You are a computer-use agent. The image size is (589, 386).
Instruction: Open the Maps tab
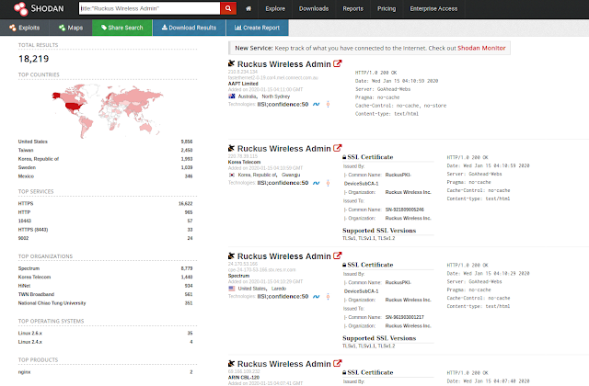pyautogui.click(x=70, y=28)
